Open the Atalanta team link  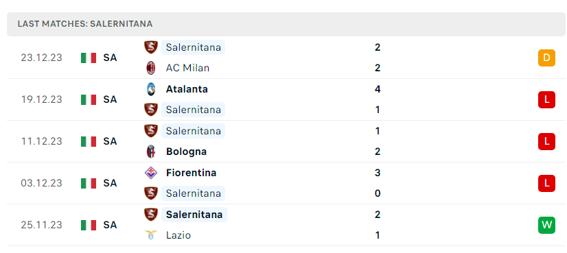point(187,89)
